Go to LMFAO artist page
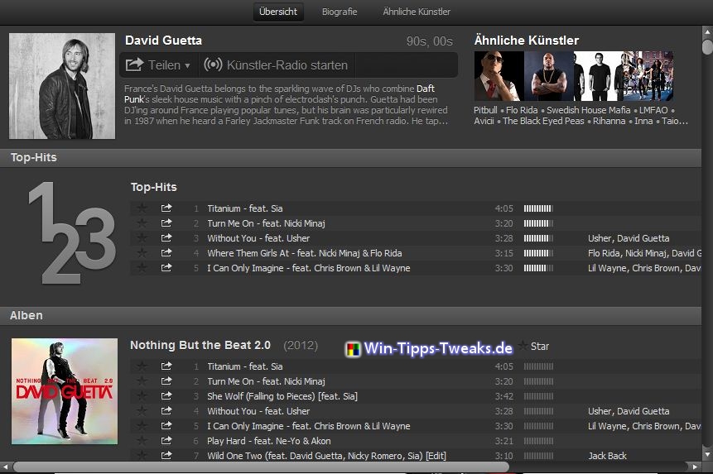This screenshot has width=713, height=474. click(653, 110)
